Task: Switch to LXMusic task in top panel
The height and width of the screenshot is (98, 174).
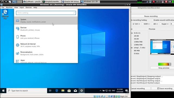Action: [x=33, y=2]
